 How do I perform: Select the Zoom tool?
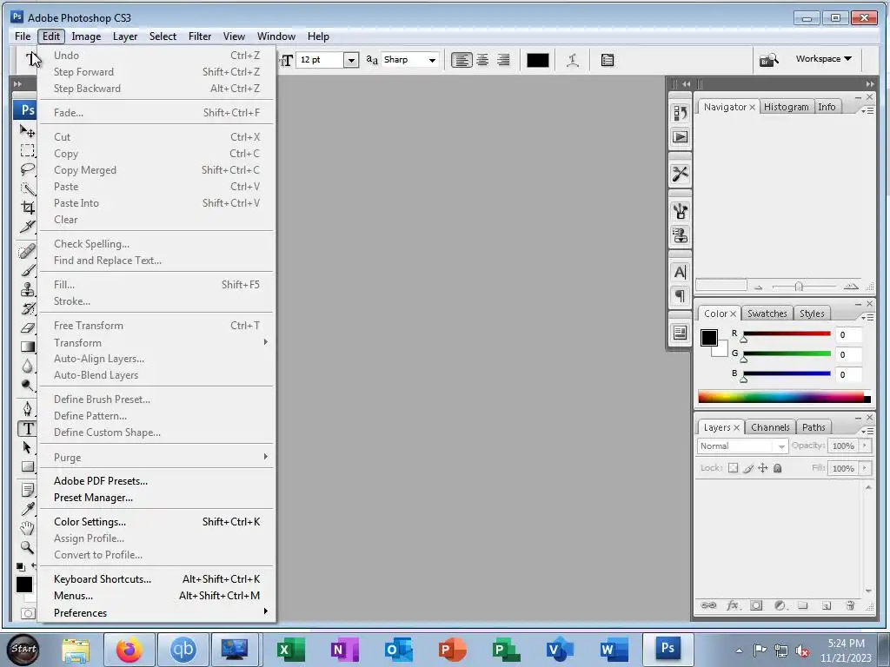(27, 547)
